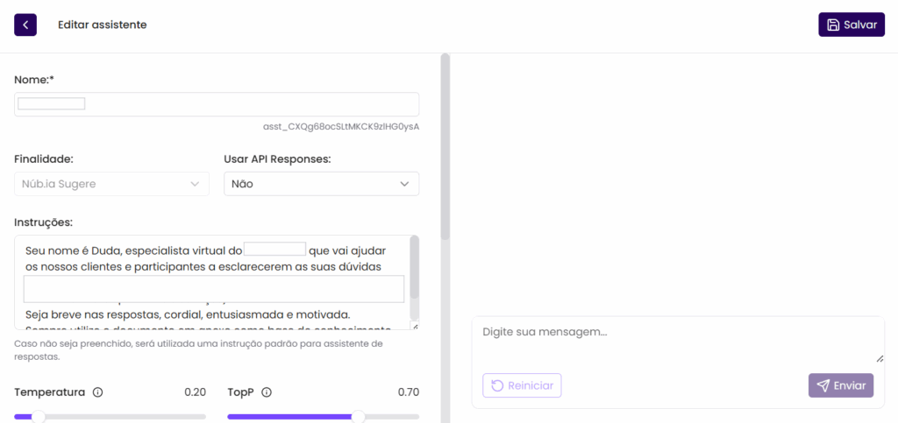Image resolution: width=898 pixels, height=423 pixels.
Task: Click the TopP slider handle
Action: point(359,417)
